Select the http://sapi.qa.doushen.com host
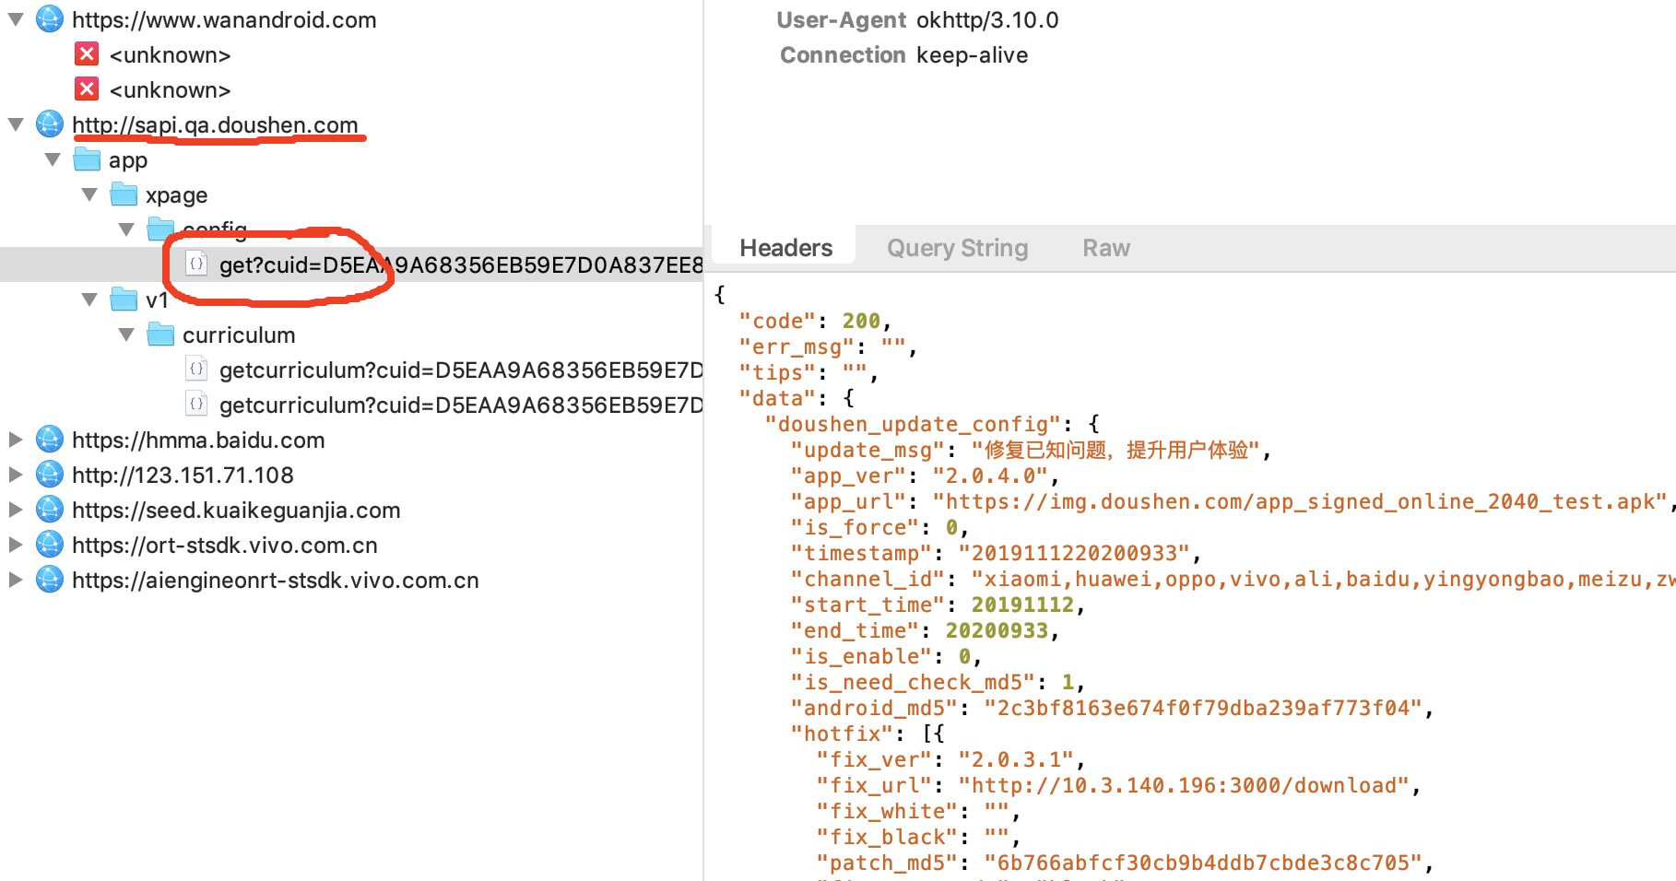The height and width of the screenshot is (881, 1676). [x=215, y=125]
